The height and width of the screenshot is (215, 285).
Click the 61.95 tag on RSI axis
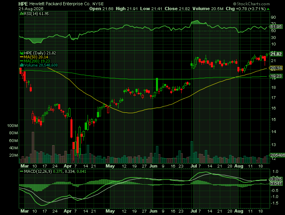[x=276, y=27]
